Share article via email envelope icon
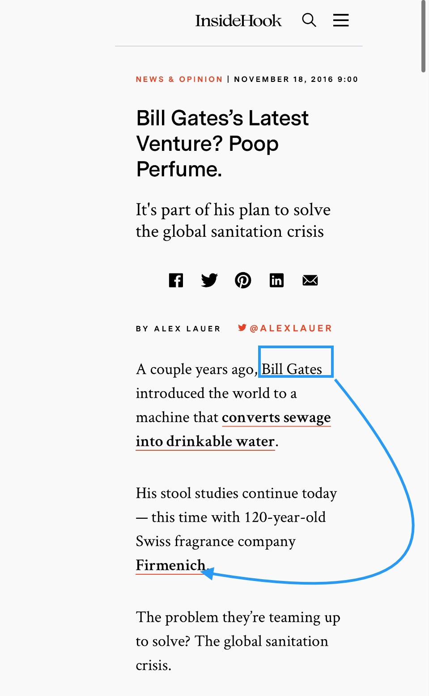Screen dimensions: 429x696 pyautogui.click(x=310, y=281)
